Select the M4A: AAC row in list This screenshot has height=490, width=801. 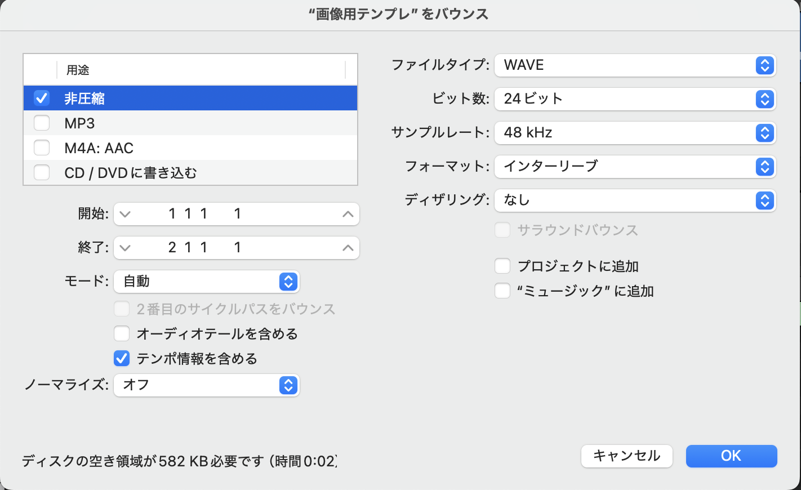tap(190, 148)
